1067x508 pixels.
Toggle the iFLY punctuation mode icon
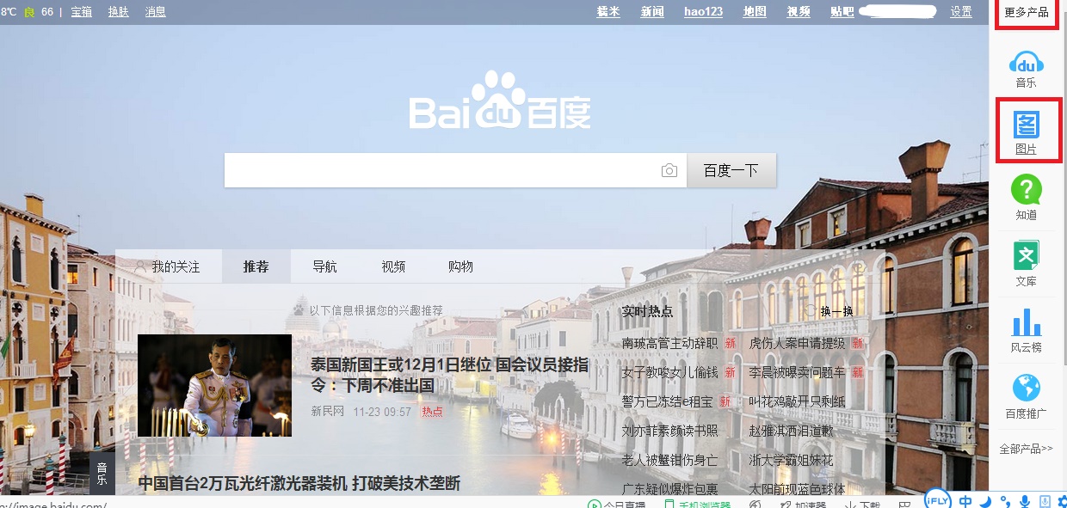point(1005,502)
